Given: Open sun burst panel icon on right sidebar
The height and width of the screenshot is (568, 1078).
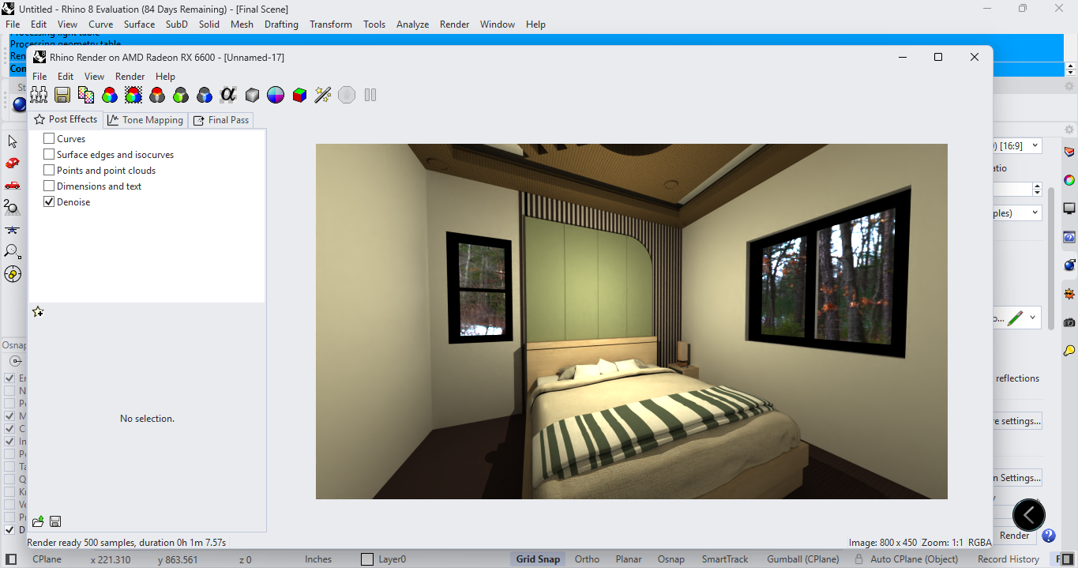Looking at the screenshot, I should coord(1069,294).
